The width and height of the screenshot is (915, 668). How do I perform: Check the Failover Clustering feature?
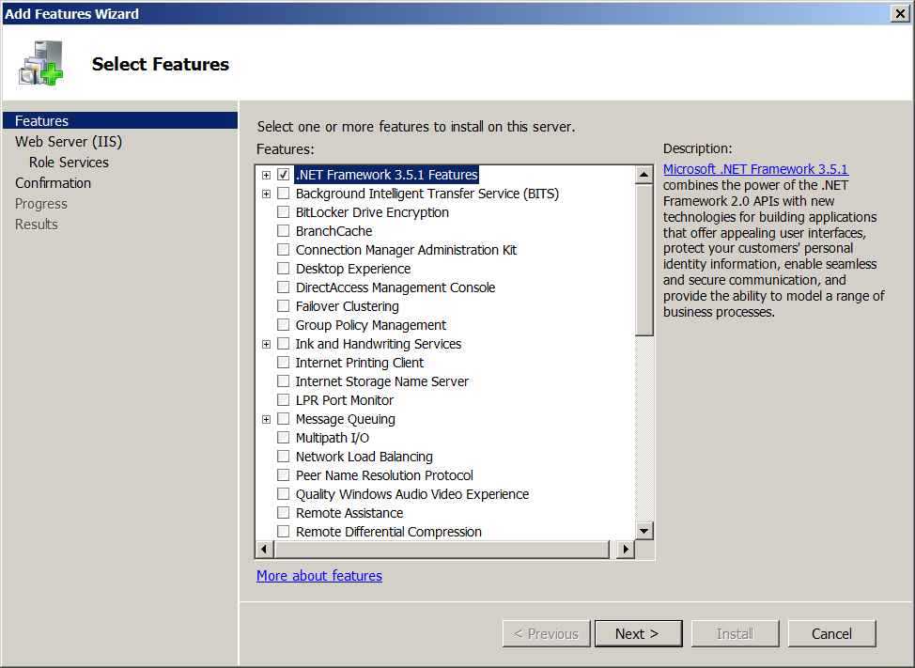[x=284, y=306]
